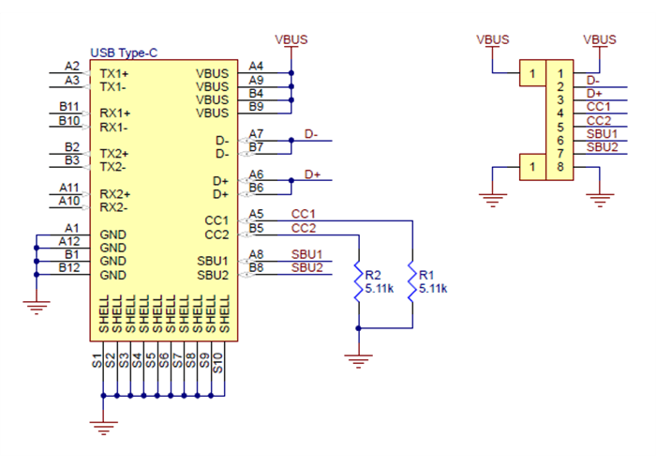Click pin number A2
Screen dimensions: 656x469
72,67
